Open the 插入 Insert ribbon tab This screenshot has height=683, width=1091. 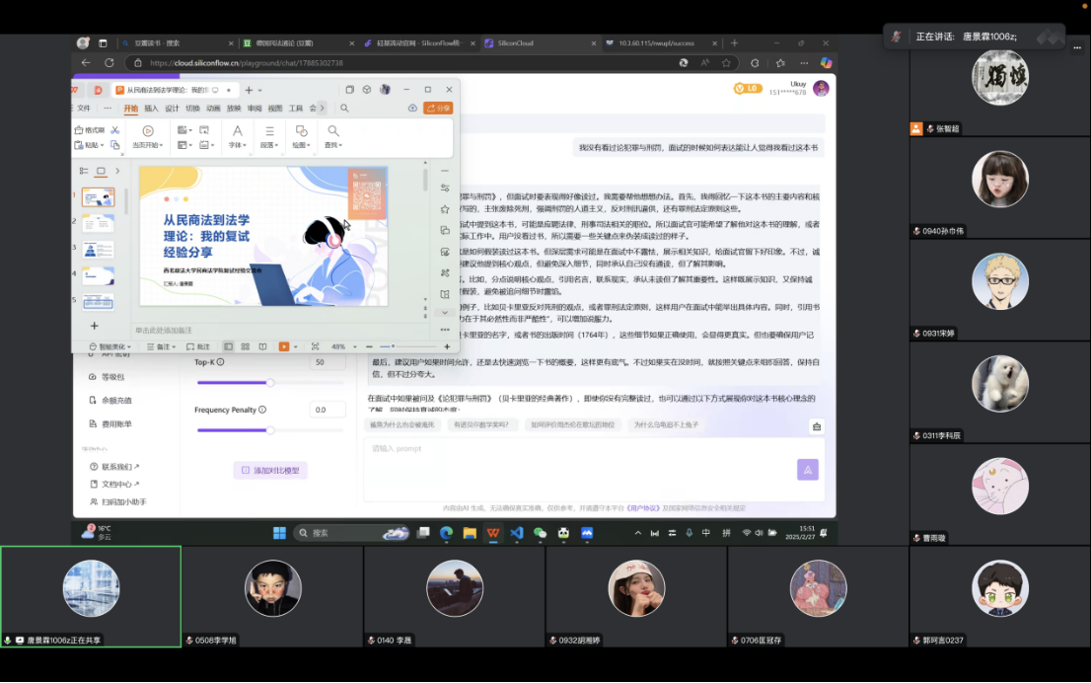(151, 109)
